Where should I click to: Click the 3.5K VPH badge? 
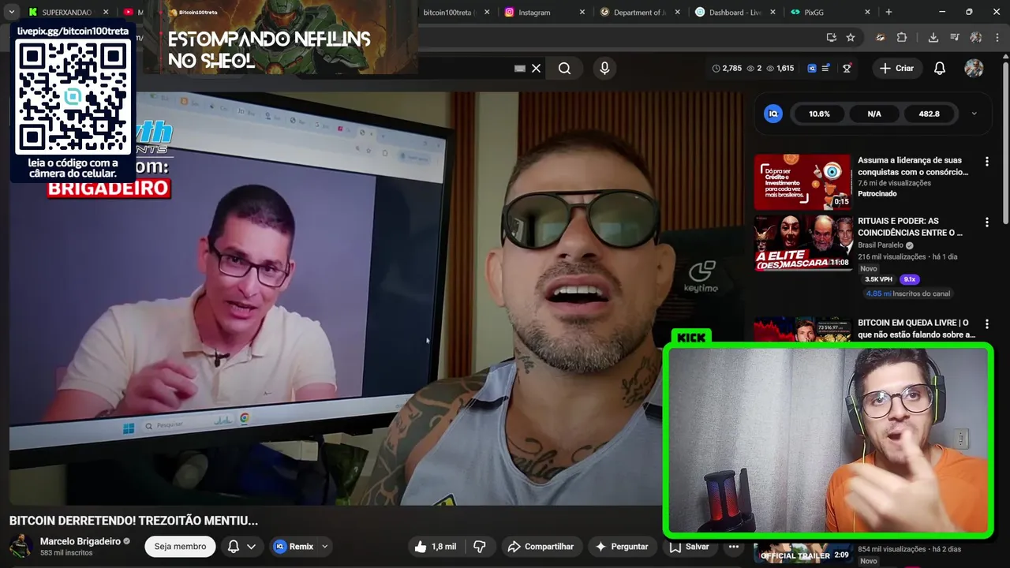tap(878, 279)
